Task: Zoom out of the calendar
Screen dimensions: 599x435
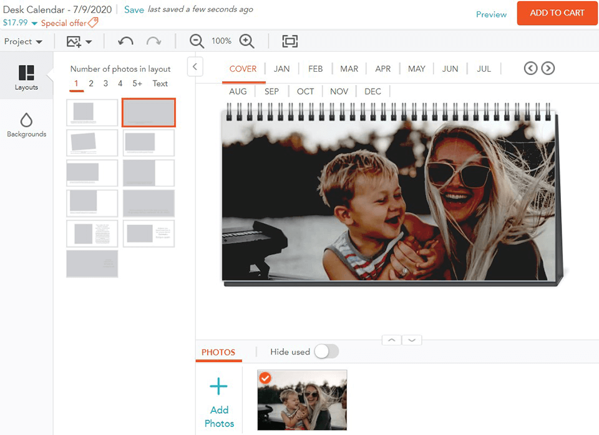Action: pos(196,41)
